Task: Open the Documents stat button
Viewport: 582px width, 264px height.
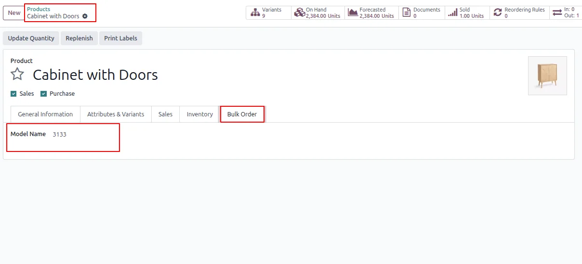Action: click(x=422, y=13)
